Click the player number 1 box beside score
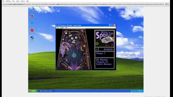 (x=97, y=49)
